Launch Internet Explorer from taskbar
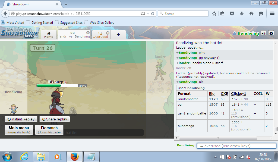 24,157
